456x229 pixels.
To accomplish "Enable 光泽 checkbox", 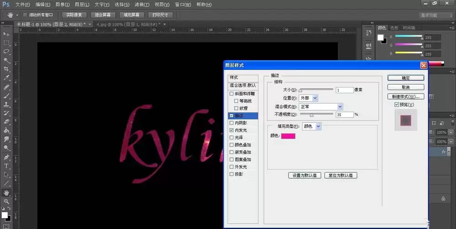I will (232, 137).
